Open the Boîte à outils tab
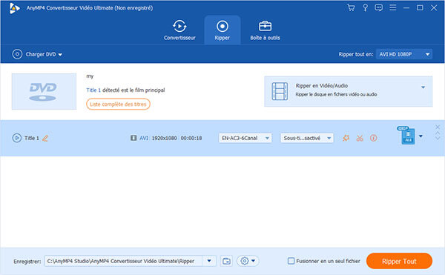 (x=265, y=30)
